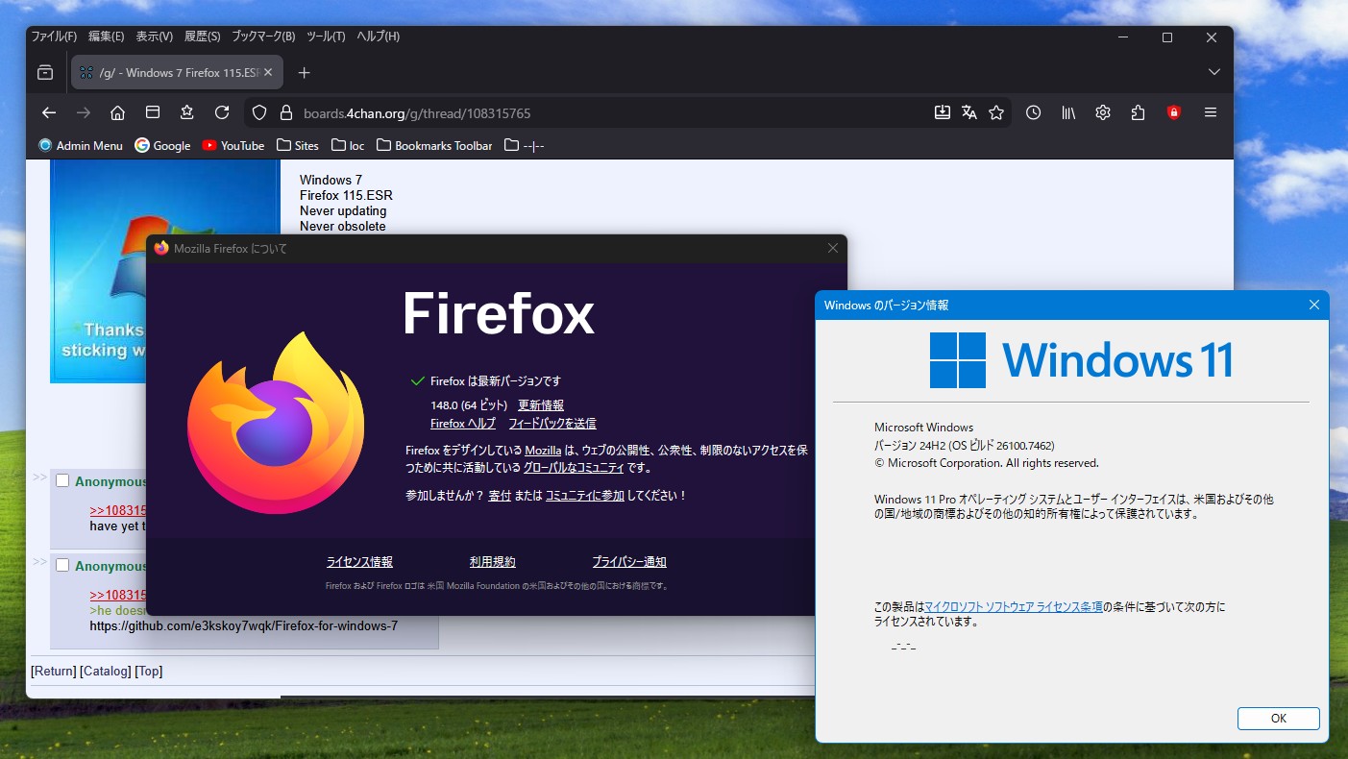Expand the Bookmarks Toolbar folder
This screenshot has height=759, width=1348.
pyautogui.click(x=433, y=146)
